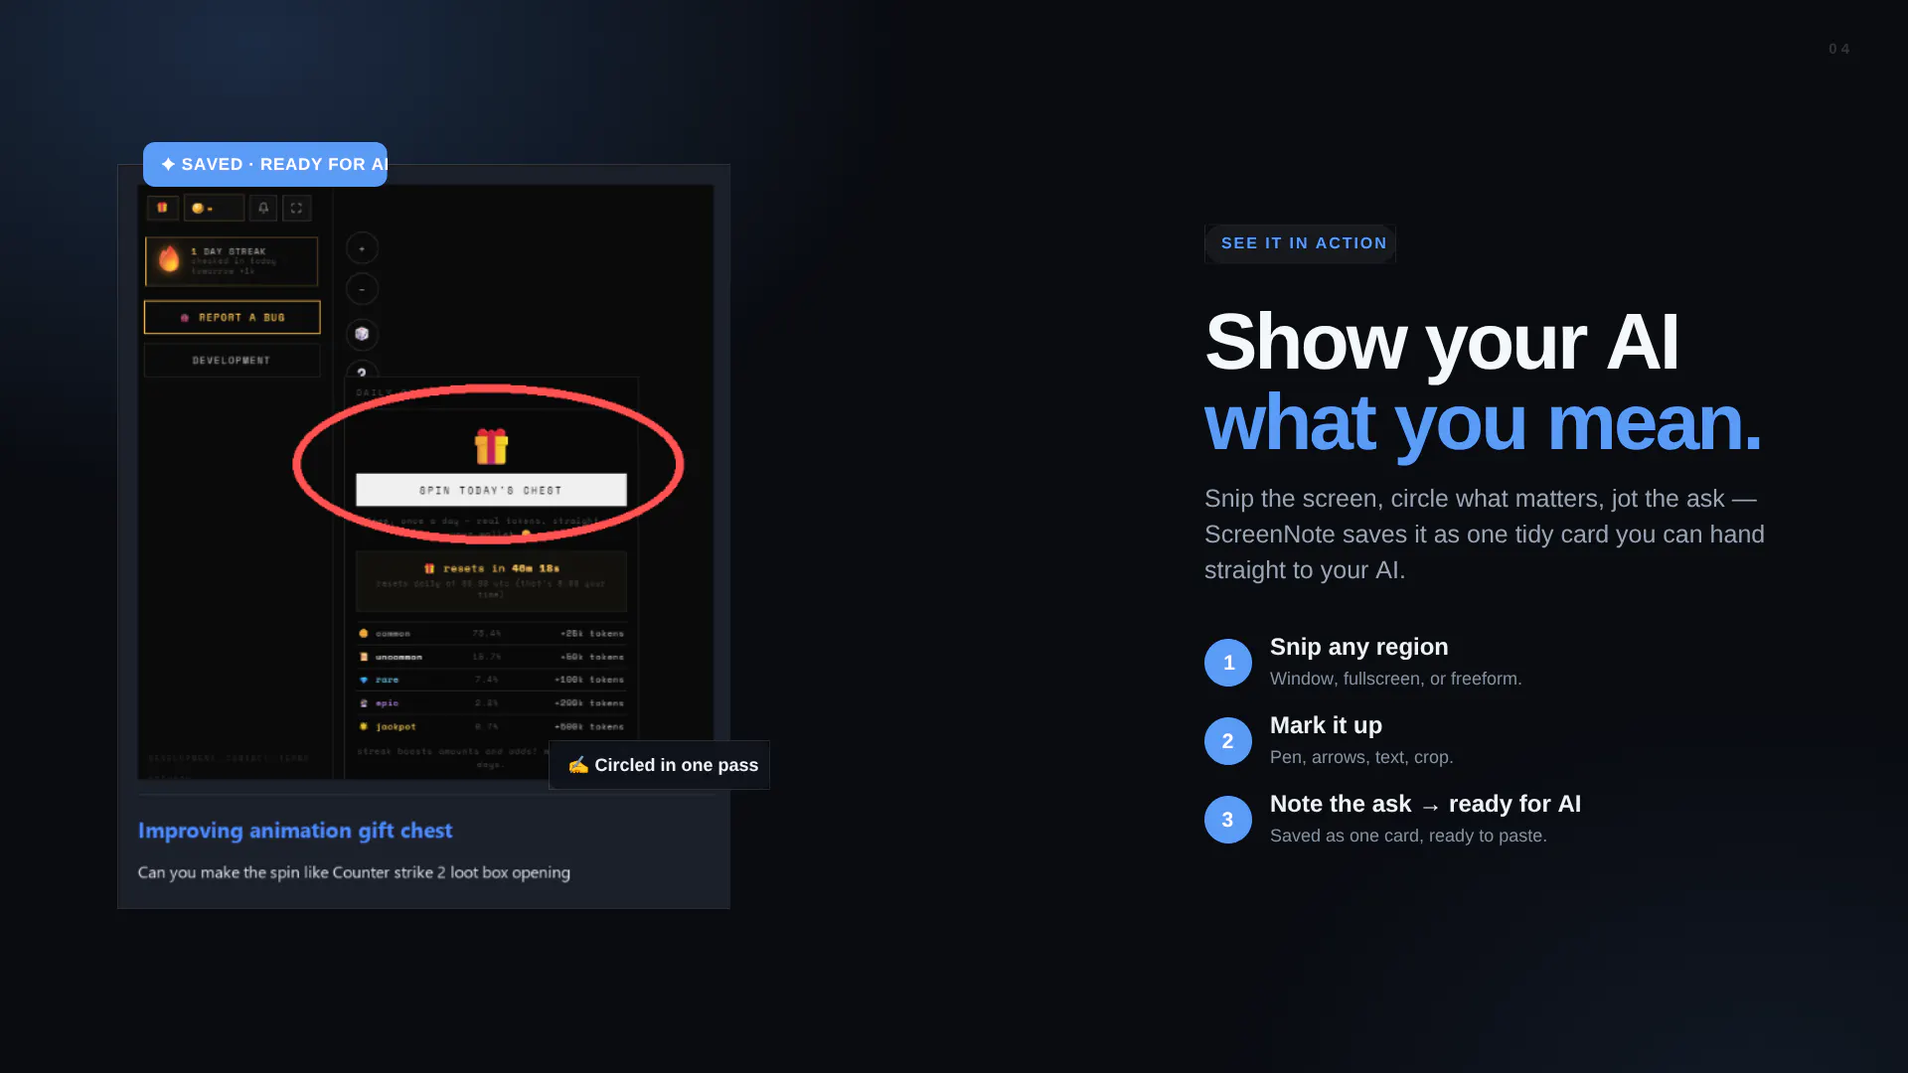Click the flame icon on the streak card
This screenshot has width=1908, height=1073.
point(169,259)
